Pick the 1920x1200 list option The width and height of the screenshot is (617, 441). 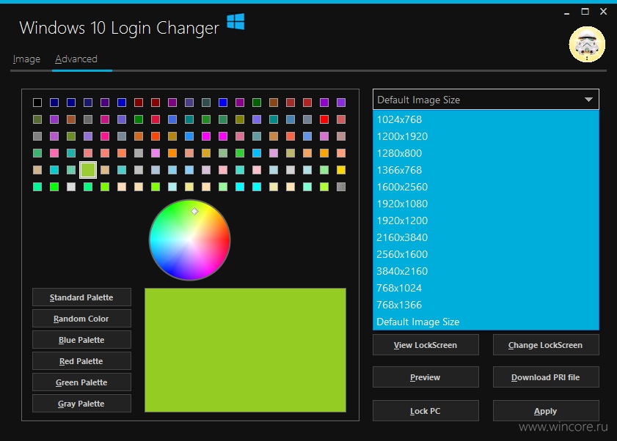tap(486, 221)
